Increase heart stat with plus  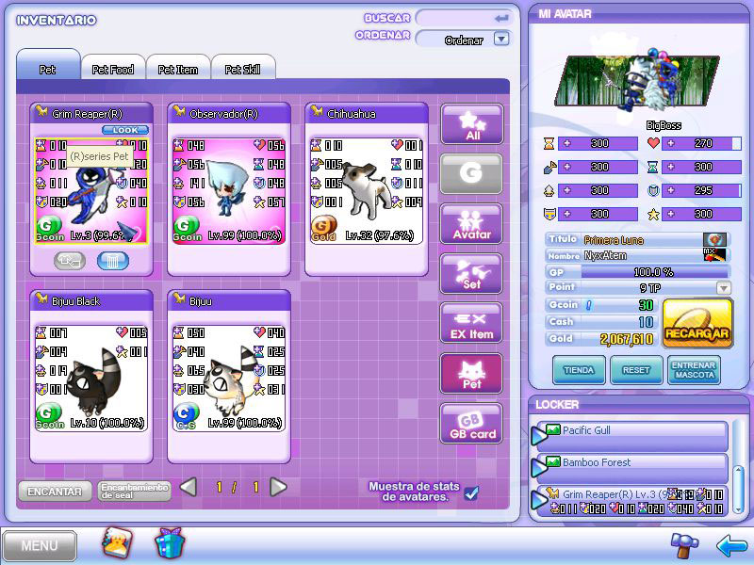671,143
